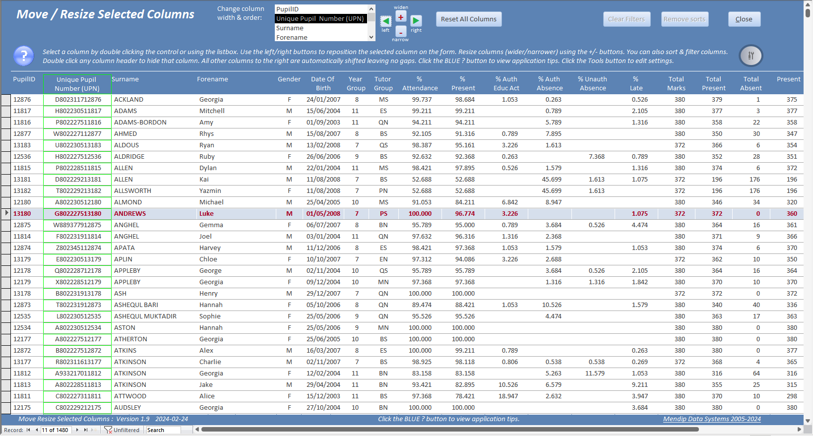Click Remove sorts button
813x436 pixels.
pos(685,19)
